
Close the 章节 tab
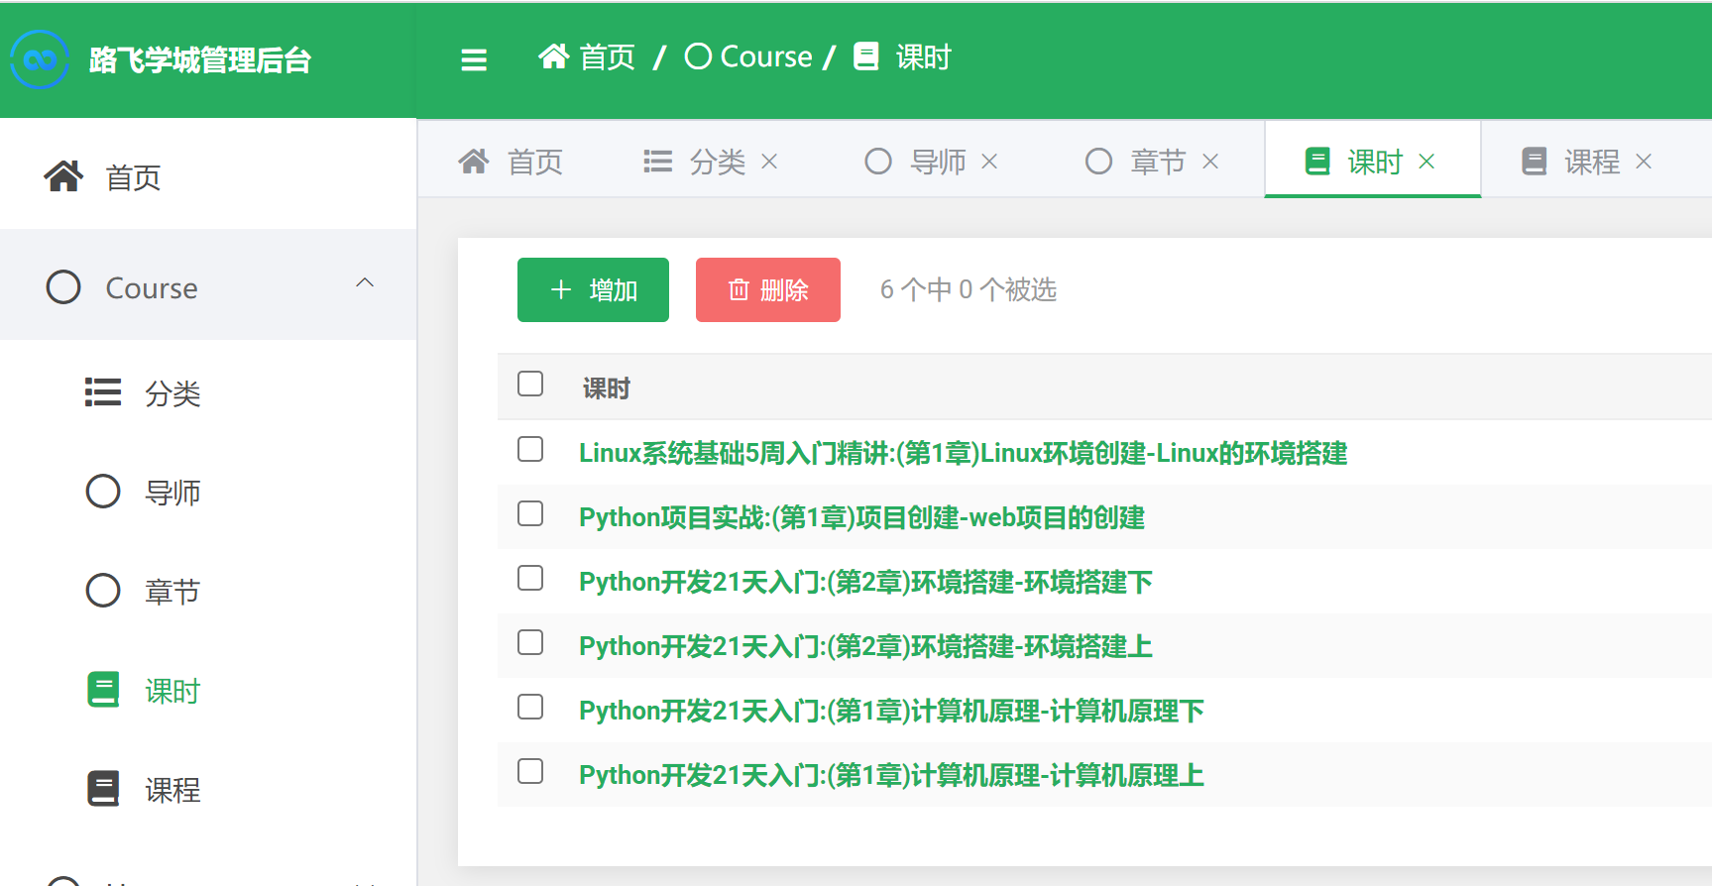coord(1210,161)
